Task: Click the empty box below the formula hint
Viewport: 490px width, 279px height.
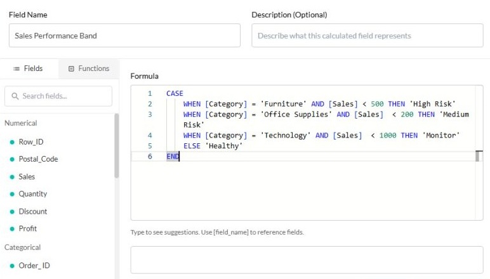Action: tap(307, 259)
